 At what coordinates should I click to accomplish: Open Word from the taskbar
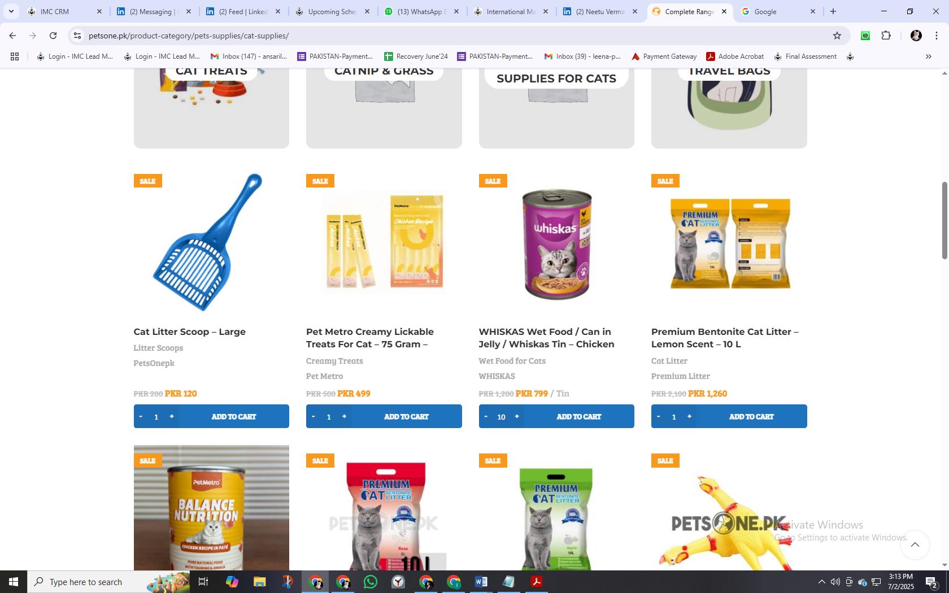pyautogui.click(x=481, y=582)
